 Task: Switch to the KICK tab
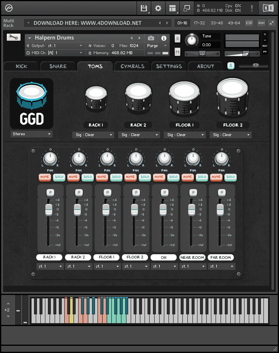[21, 66]
